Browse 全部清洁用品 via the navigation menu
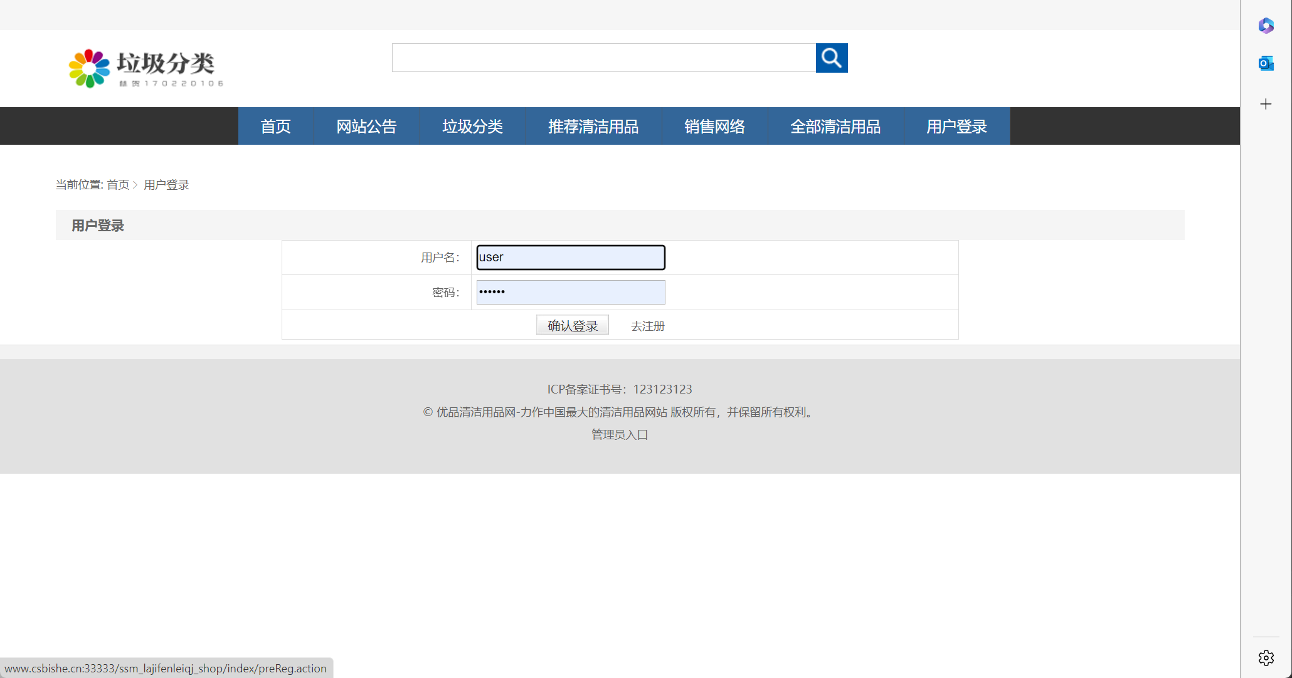This screenshot has height=678, width=1292. point(835,126)
